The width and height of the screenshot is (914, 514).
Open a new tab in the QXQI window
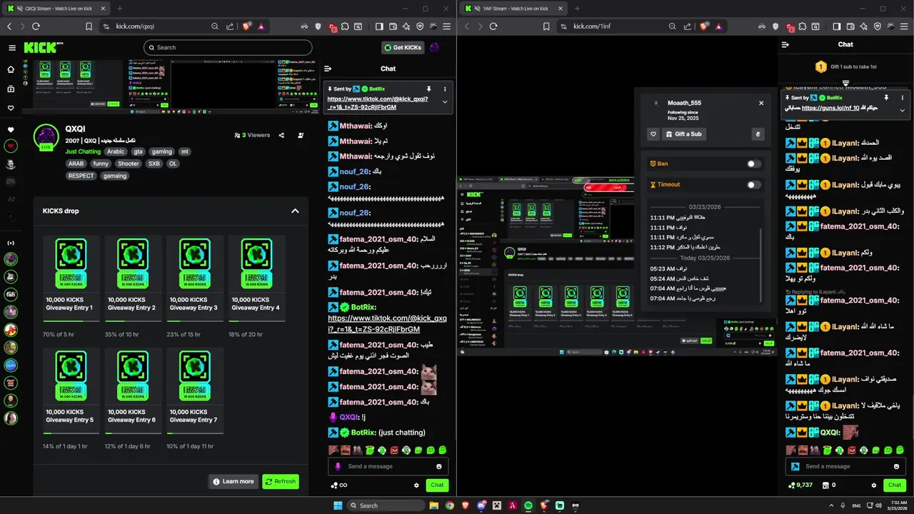119,9
